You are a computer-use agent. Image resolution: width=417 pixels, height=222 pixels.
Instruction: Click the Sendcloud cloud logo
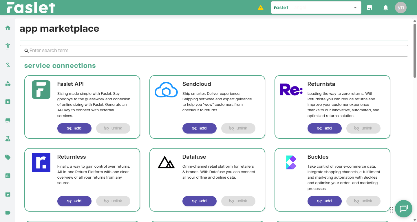point(166,90)
